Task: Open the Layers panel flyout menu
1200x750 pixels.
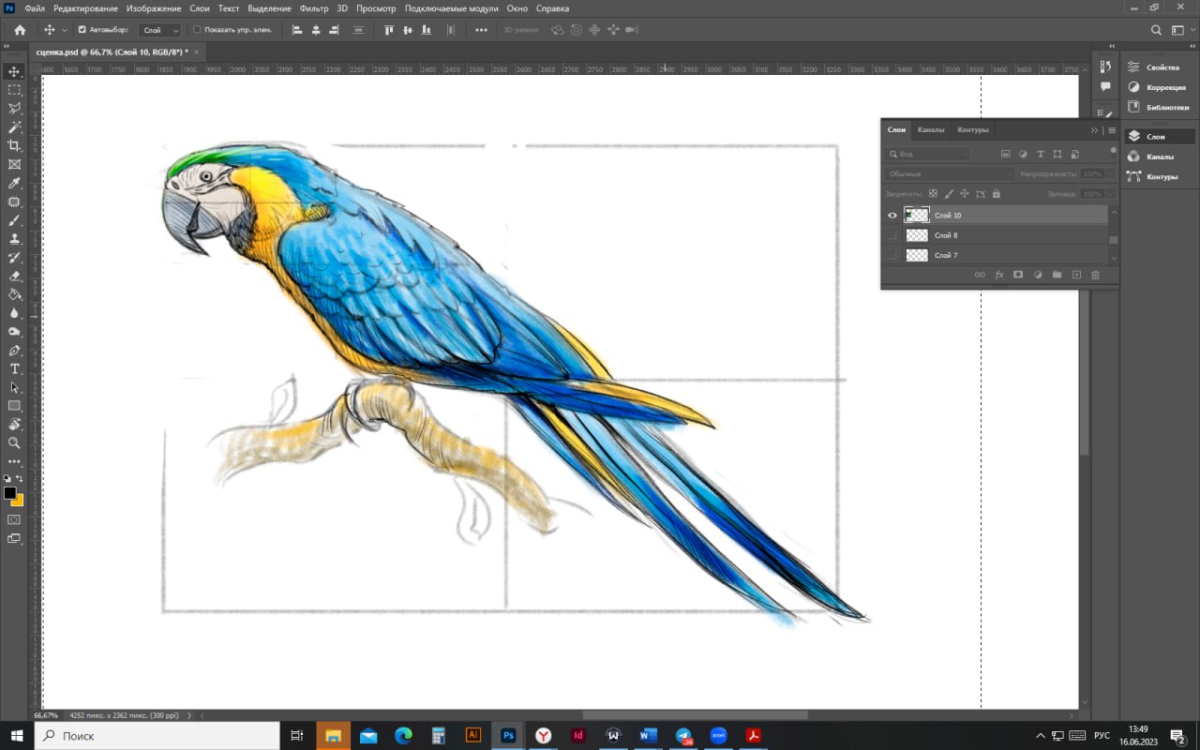Action: click(1112, 130)
